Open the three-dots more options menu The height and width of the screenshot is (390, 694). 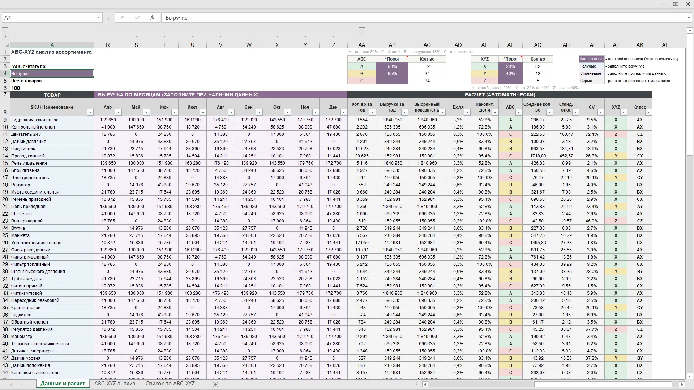pos(664,4)
